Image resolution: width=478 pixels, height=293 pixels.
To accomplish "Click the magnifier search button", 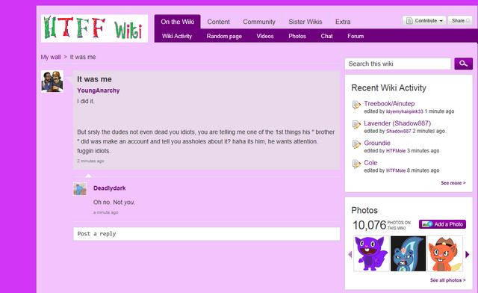I will (463, 64).
